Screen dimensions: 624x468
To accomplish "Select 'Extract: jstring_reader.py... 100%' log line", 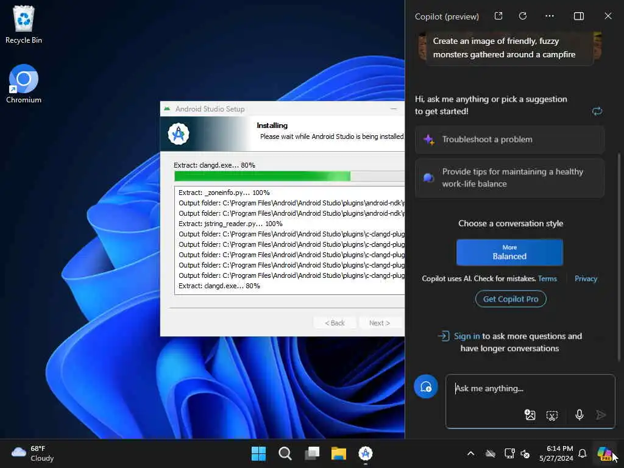I will point(230,224).
